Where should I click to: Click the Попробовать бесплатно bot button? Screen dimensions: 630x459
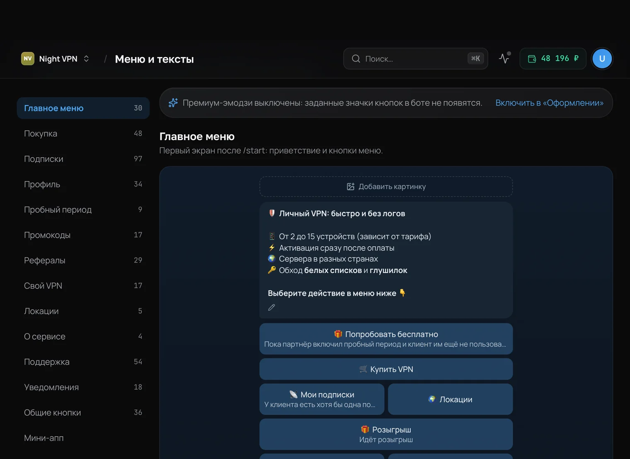click(386, 339)
